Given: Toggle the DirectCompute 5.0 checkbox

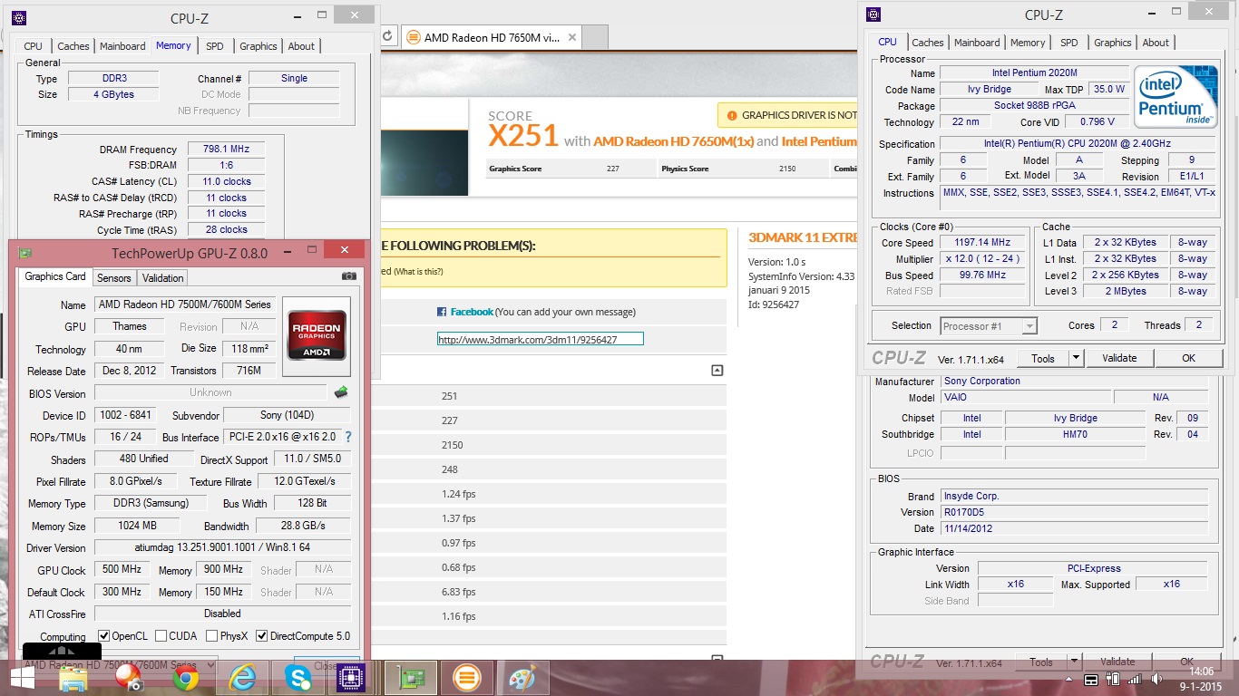Looking at the screenshot, I should [x=262, y=636].
